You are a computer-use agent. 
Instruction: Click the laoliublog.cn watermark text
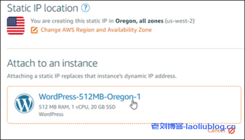point(211,126)
